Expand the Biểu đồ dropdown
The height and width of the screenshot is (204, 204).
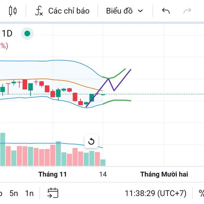coord(124,11)
